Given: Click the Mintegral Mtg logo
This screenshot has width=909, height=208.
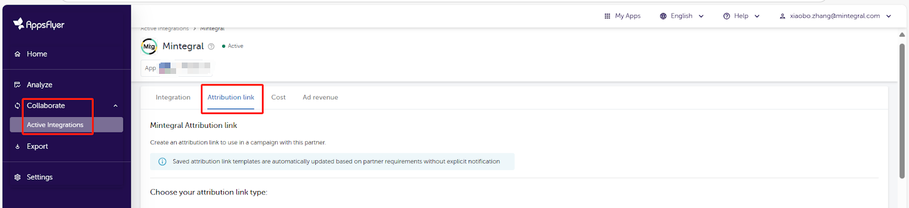Looking at the screenshot, I should coord(149,46).
